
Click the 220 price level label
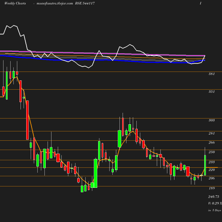point(212,170)
